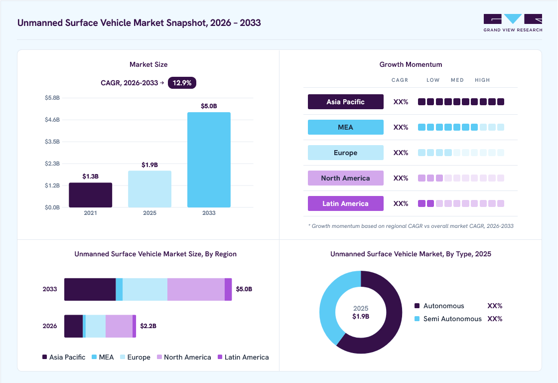
Task: Click the $1.9B label above the 2025 bar
Action: (x=150, y=165)
